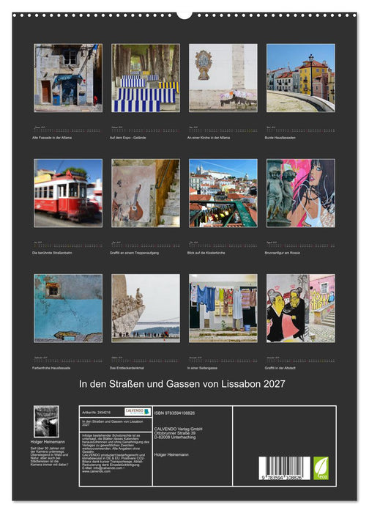Open the turquoise house wall photo
369x513 pixels.
[68, 309]
